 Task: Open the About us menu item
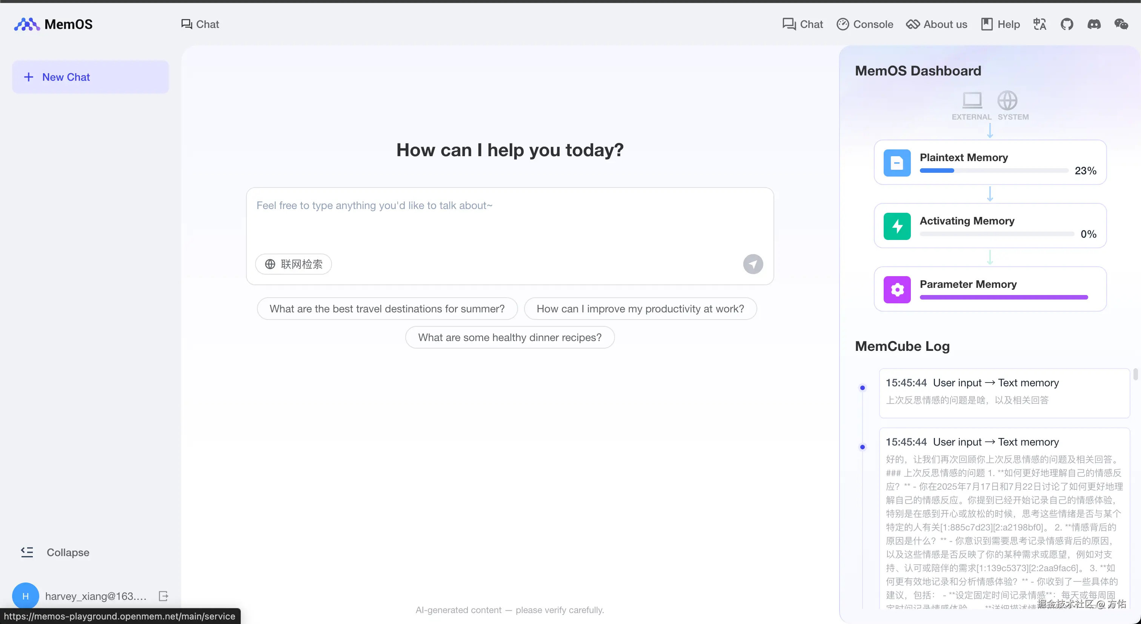(936, 25)
